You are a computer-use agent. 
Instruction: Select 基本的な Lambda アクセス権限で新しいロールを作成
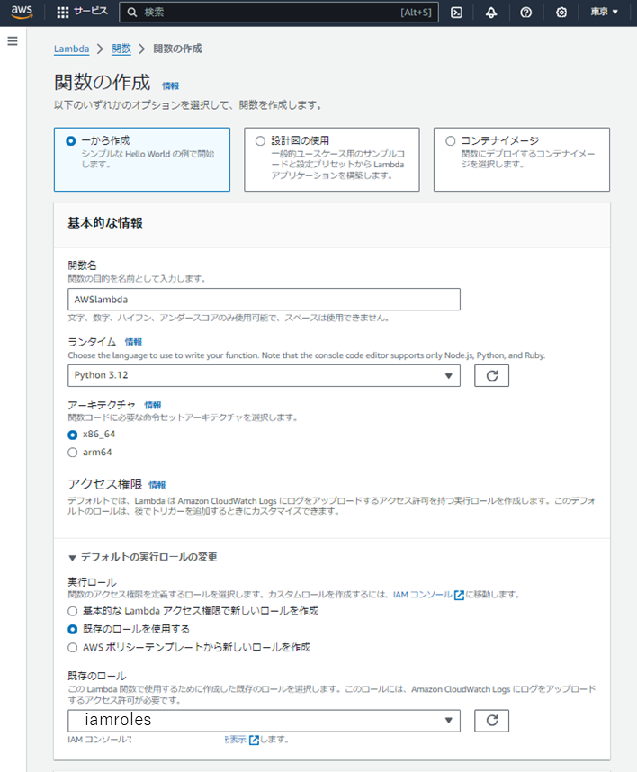coord(72,612)
